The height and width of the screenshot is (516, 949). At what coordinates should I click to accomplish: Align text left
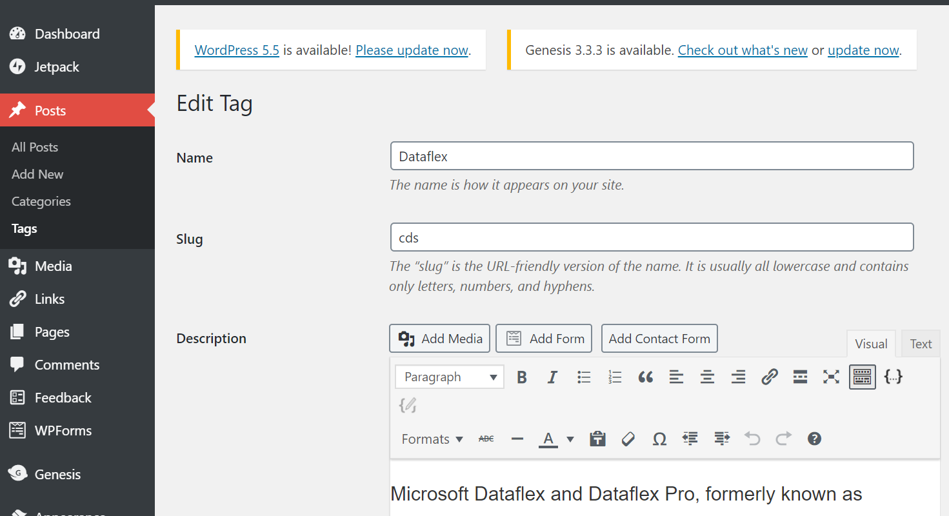pyautogui.click(x=676, y=377)
